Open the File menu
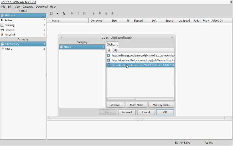 3,7
